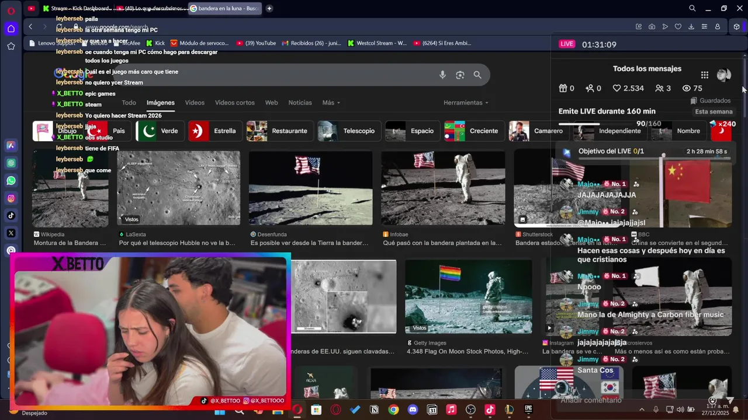
Task: Open LaSexta Hubble telescope moon image
Action: pos(178,188)
